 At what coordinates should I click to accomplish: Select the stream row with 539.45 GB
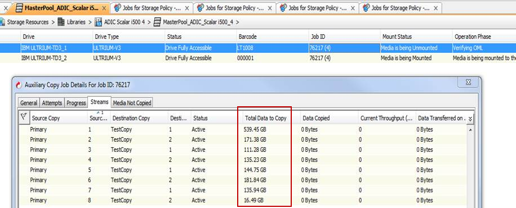pyautogui.click(x=243, y=129)
